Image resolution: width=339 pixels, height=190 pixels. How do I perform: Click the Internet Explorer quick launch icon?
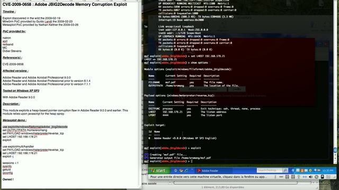point(186,170)
